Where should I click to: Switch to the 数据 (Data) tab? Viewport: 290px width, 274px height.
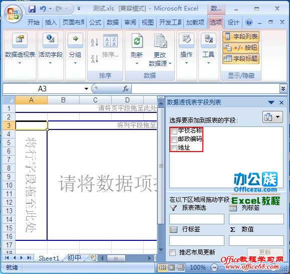tap(113, 23)
